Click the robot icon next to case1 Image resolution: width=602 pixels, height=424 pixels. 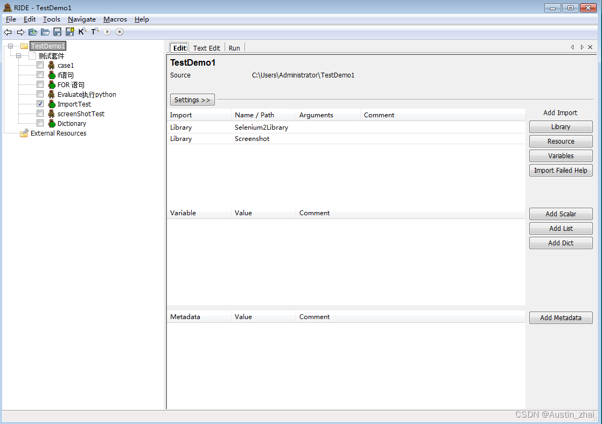click(x=52, y=65)
